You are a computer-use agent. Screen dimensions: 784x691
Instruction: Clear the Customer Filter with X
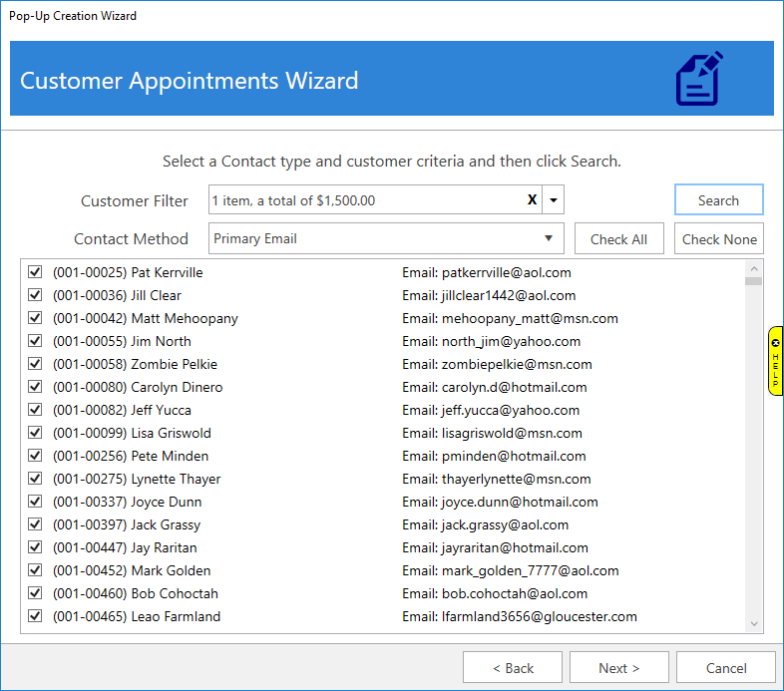tap(532, 200)
